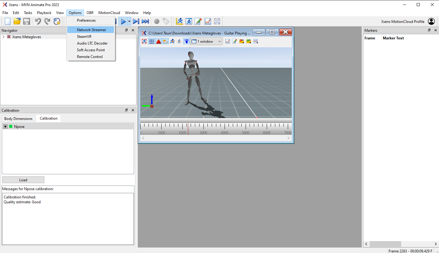Toggle the red triangle icon in viewport toolbar
This screenshot has height=253, width=439.
pyautogui.click(x=158, y=41)
